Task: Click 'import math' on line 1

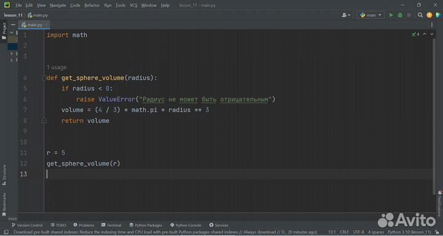Action: coord(67,35)
